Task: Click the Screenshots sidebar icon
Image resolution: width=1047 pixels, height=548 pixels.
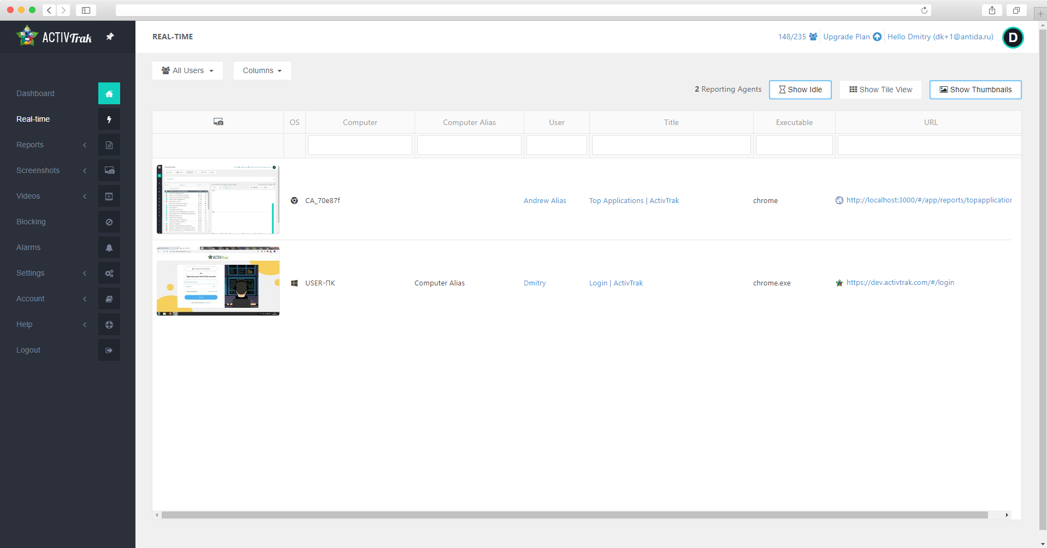Action: tap(109, 170)
